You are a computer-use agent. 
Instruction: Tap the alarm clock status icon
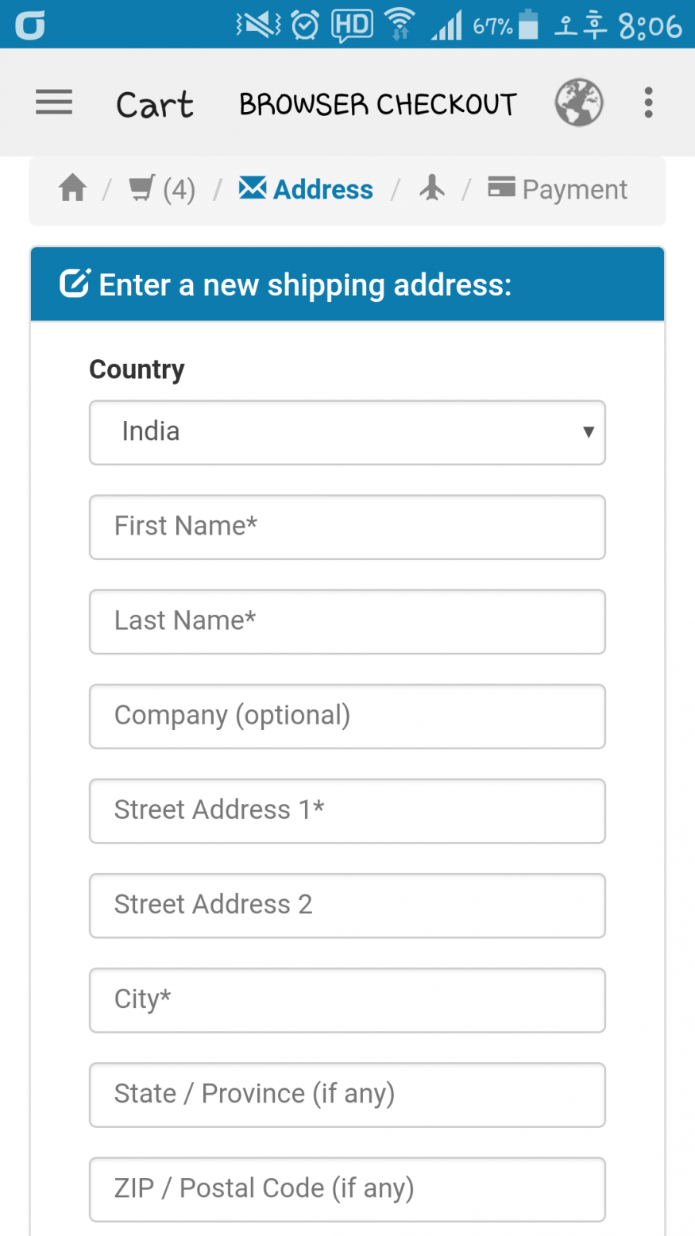coord(305,25)
